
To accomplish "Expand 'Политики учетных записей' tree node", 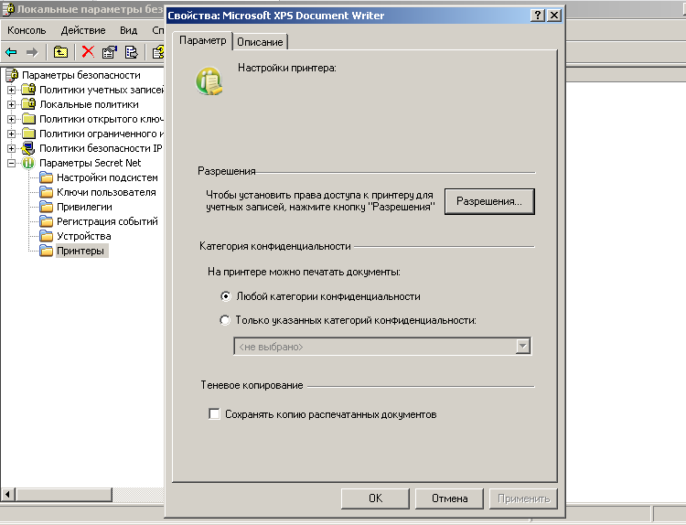I will coord(12,91).
